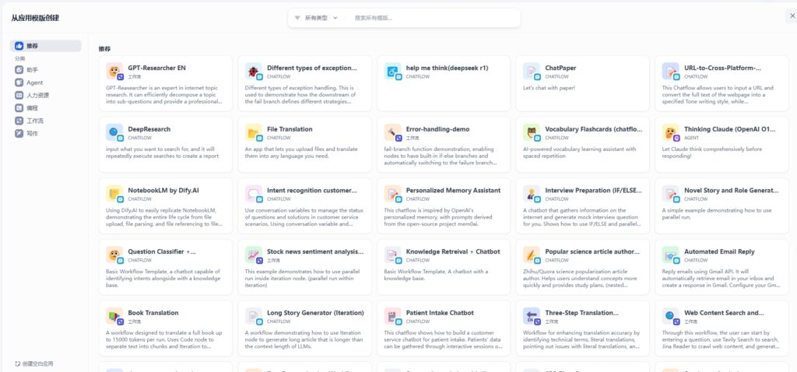The height and width of the screenshot is (372, 797).
Task: Click the Book Translation template icon
Action: click(114, 316)
